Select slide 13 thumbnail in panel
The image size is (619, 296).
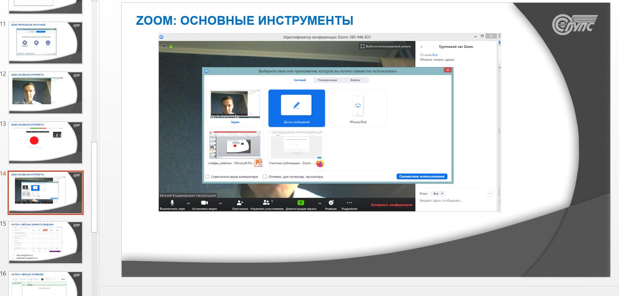46,143
